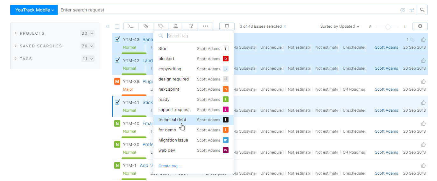Uncheck the YTM-43 issue checkbox

coord(117,39)
